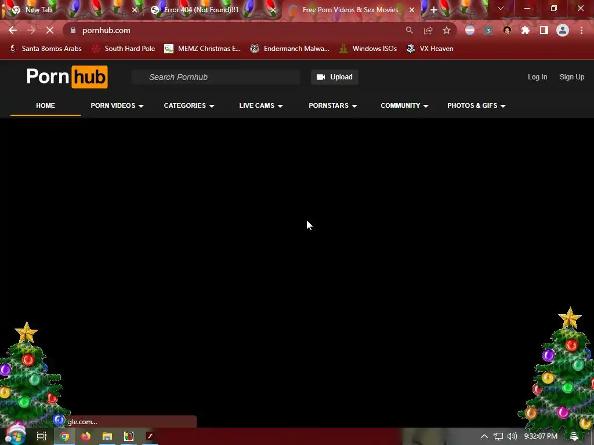Screen dimensions: 594x445
Task: Expand the LIVE CAMS dropdown menu
Action: click(261, 105)
